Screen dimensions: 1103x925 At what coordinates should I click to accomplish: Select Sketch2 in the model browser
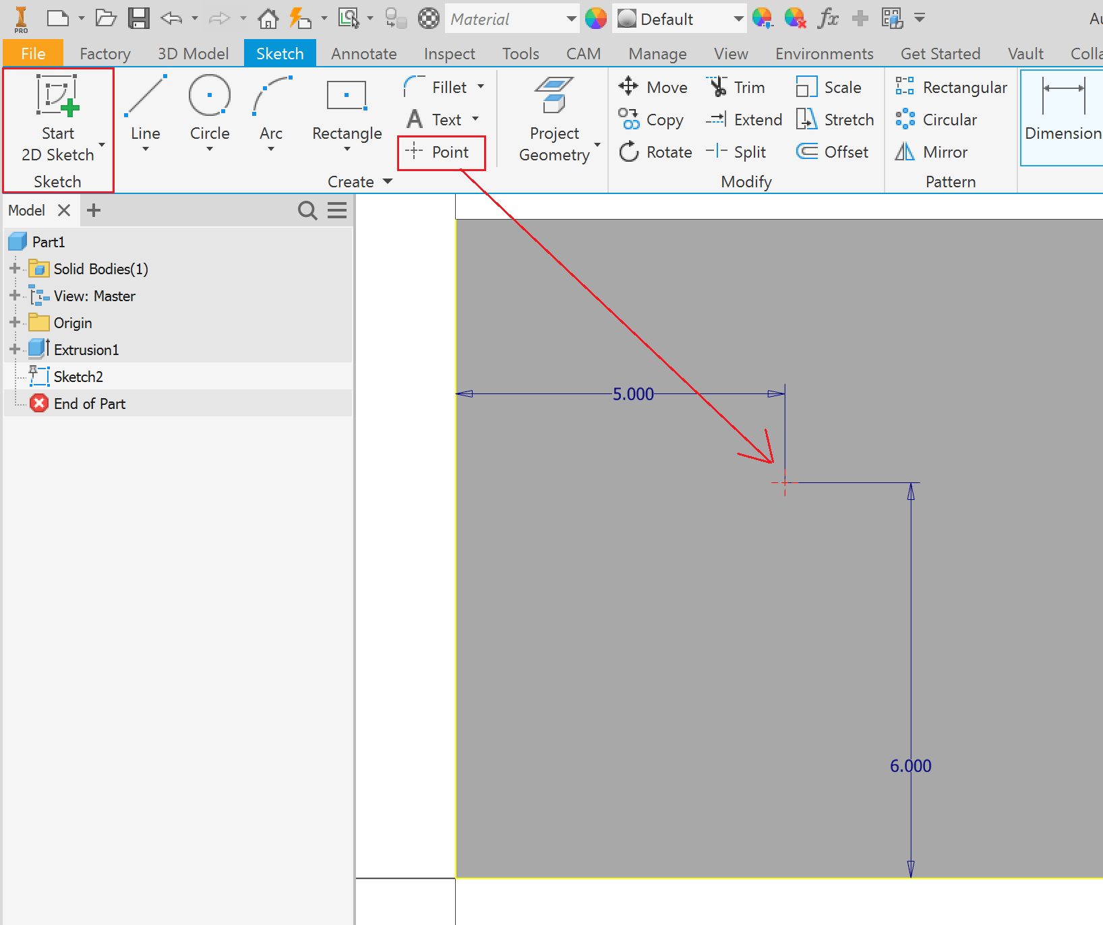pos(79,376)
